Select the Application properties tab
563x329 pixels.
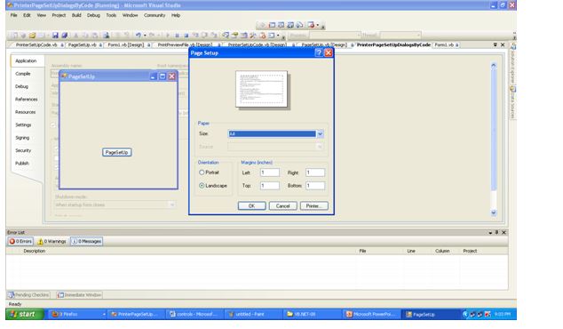(x=26, y=60)
